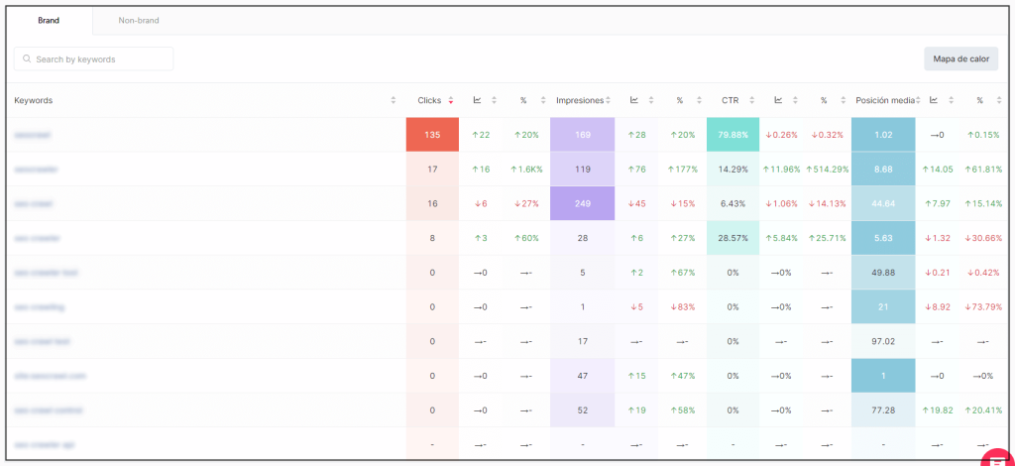Open the red floating widget in bottom-right corner
Image resolution: width=1015 pixels, height=466 pixels.
tap(994, 458)
